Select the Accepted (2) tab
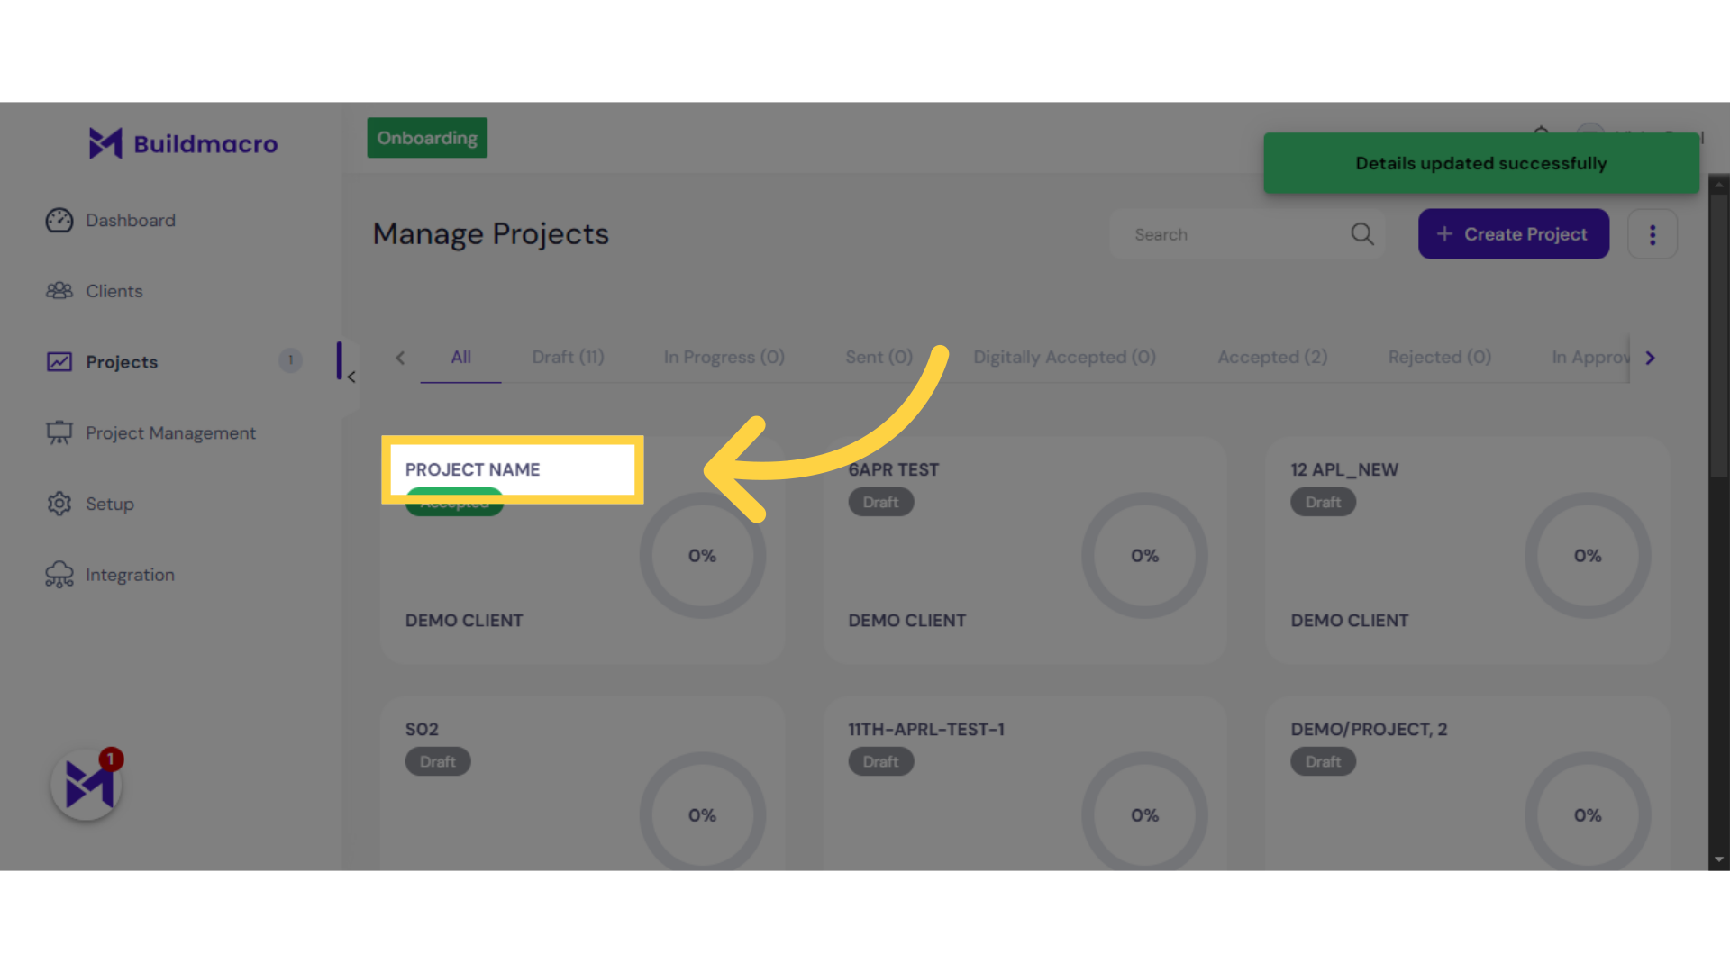The image size is (1730, 973). pyautogui.click(x=1272, y=357)
